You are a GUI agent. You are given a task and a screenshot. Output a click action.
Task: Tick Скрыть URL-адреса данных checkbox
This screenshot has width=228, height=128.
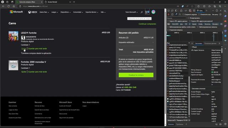(x=168, y=21)
